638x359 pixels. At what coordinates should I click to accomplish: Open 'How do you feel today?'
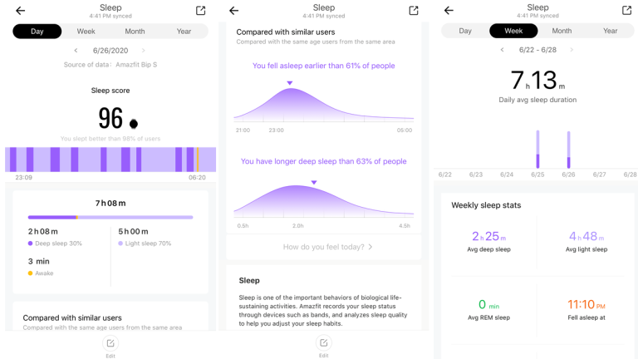(323, 247)
